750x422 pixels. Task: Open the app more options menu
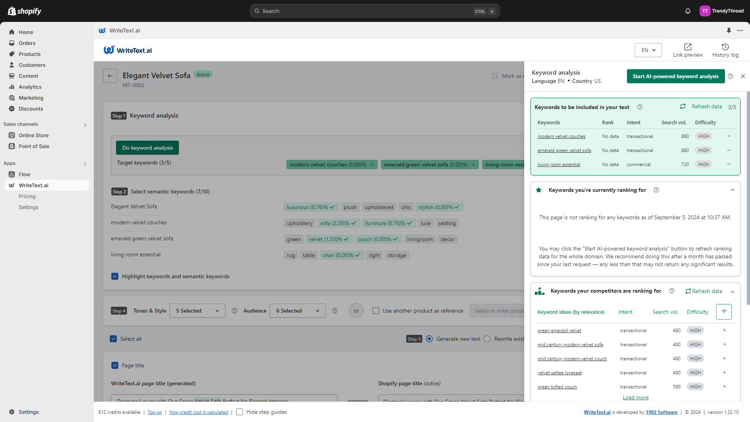740,30
